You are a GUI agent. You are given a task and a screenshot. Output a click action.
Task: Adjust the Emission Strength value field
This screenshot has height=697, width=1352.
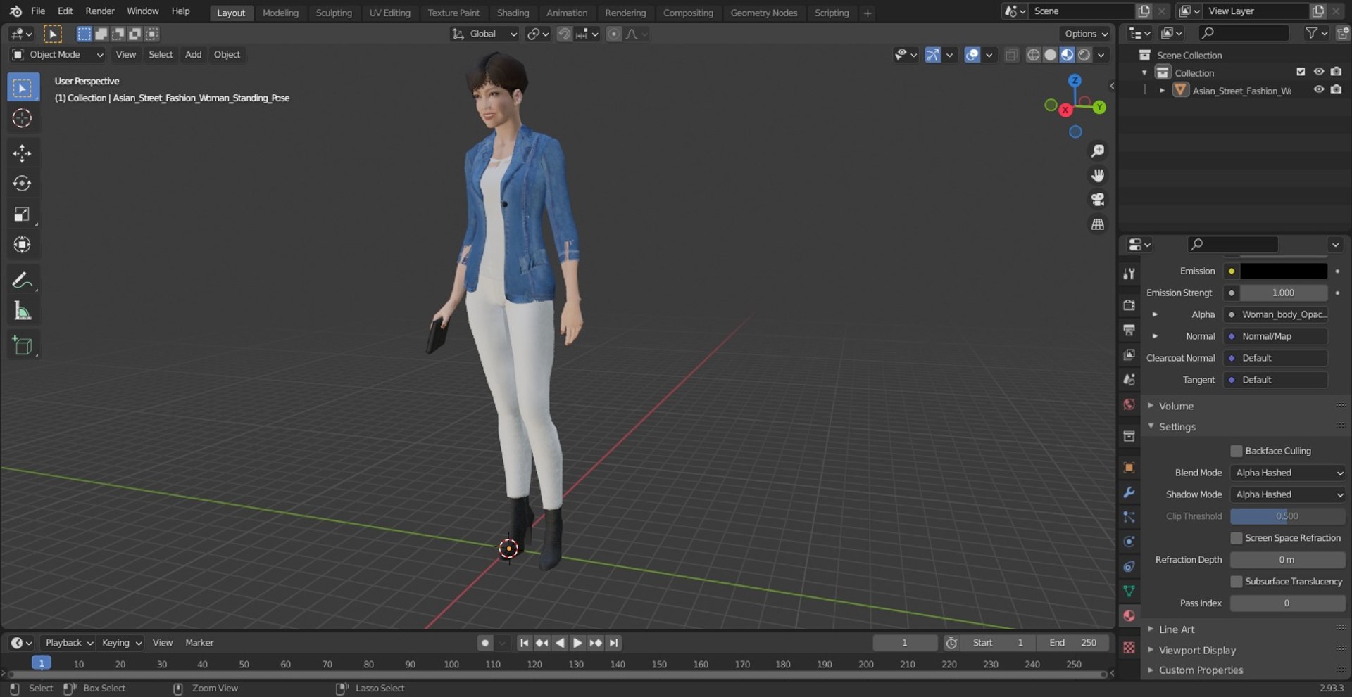1283,293
